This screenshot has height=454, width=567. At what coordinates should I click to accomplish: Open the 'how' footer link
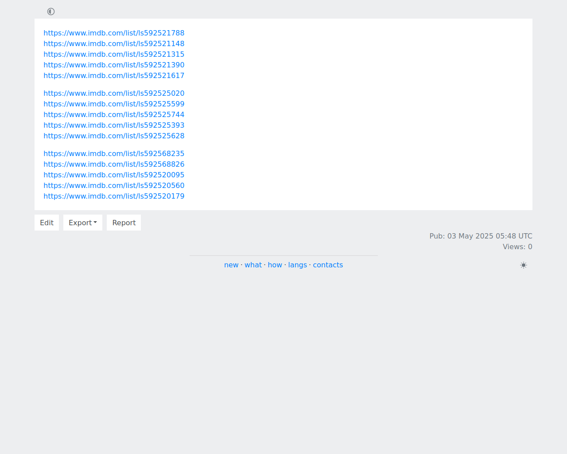click(x=275, y=265)
